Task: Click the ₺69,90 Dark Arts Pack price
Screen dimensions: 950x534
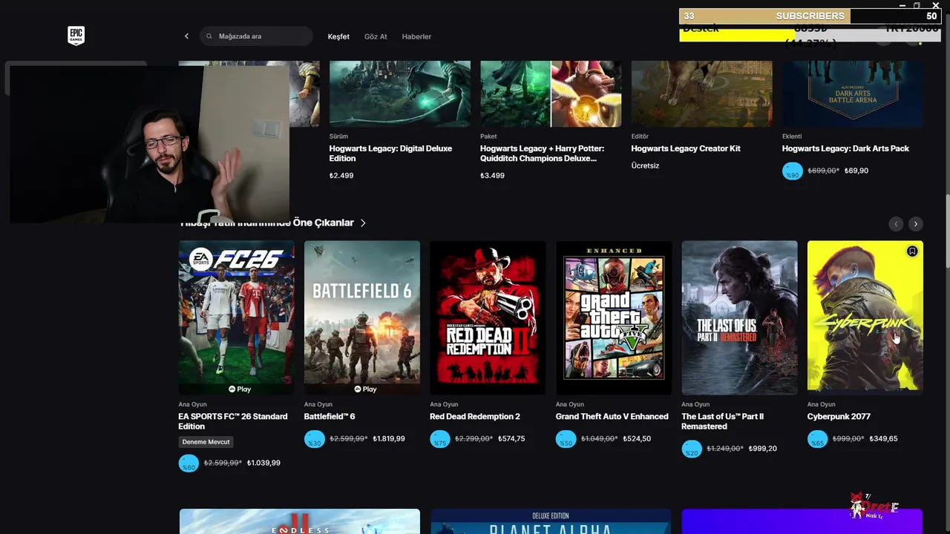Action: point(856,171)
